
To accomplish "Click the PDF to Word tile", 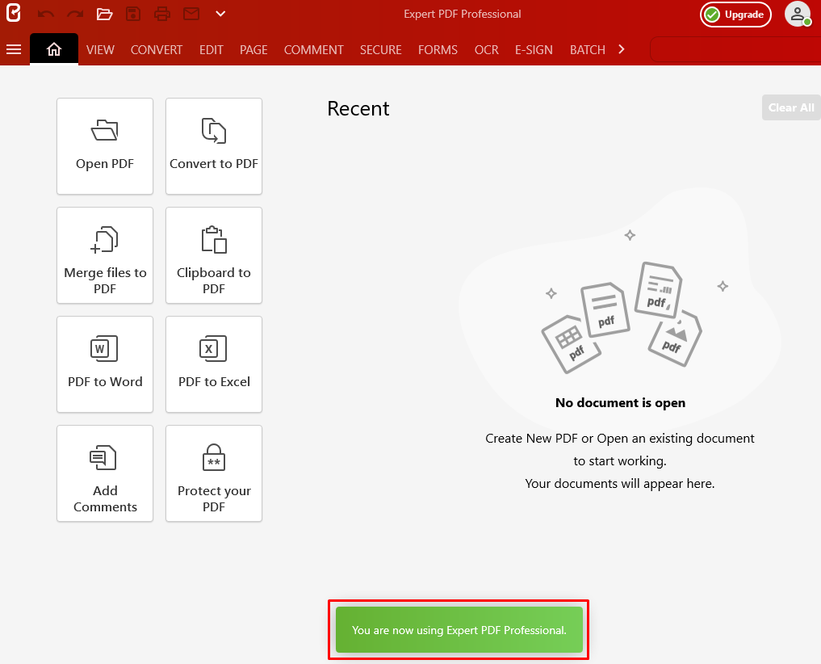I will [x=105, y=364].
